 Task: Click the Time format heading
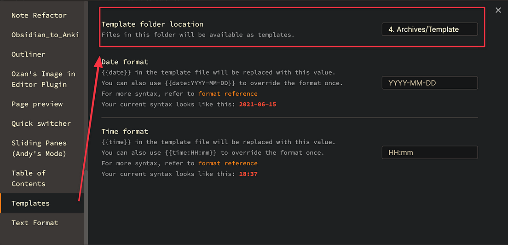pos(125,131)
